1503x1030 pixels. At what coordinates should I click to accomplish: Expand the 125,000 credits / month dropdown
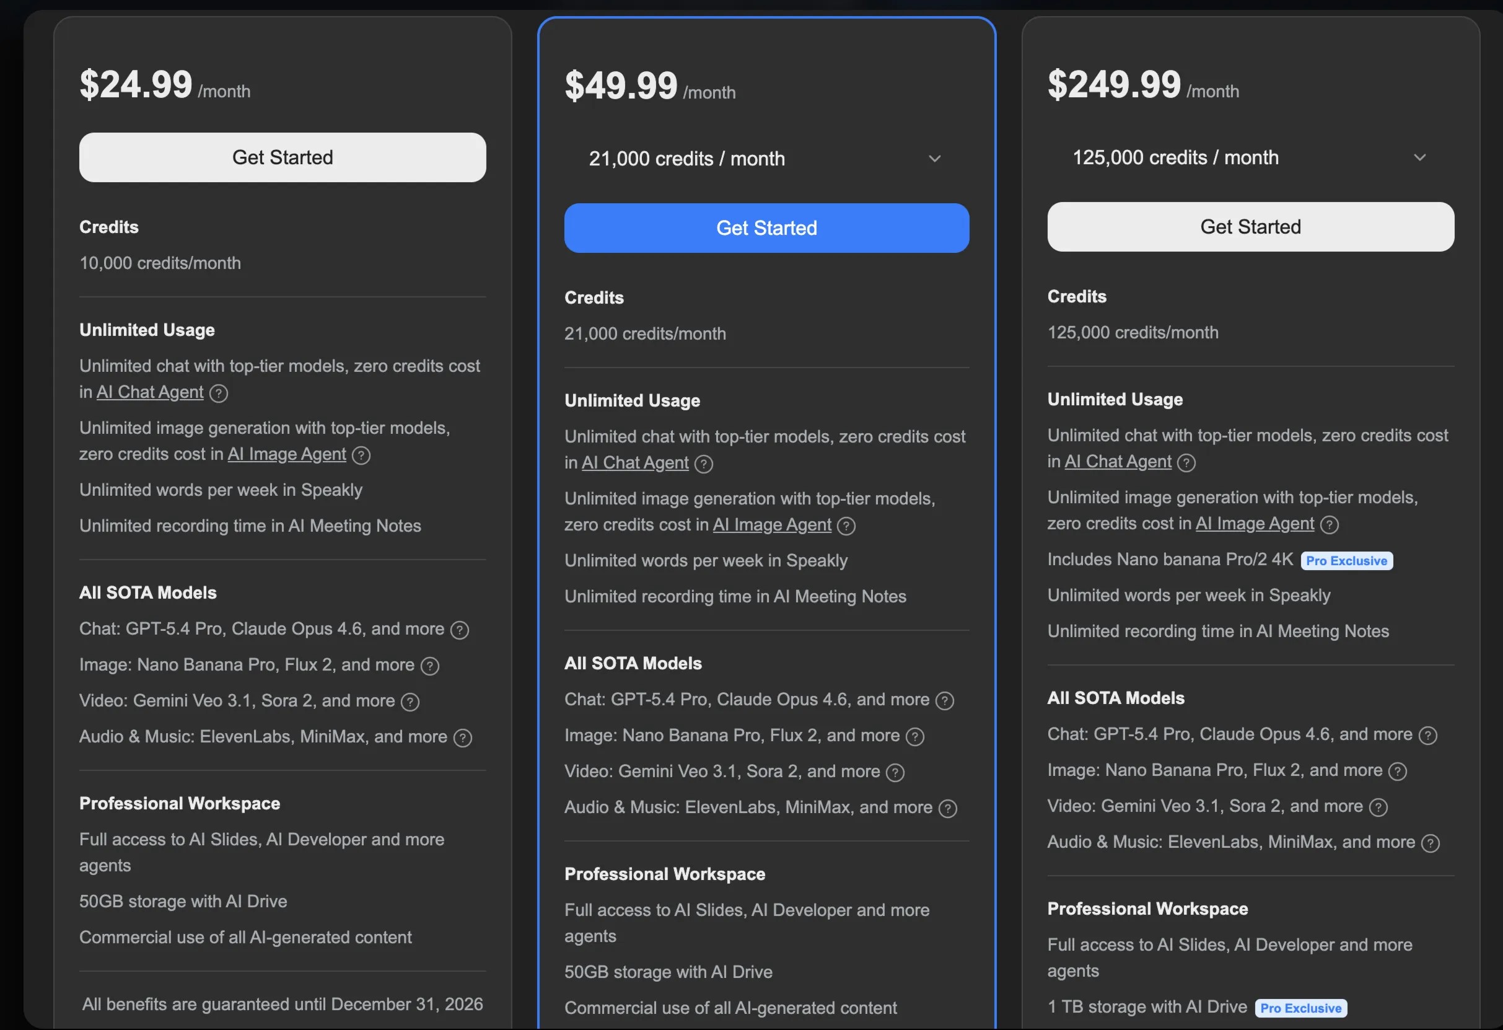click(x=1250, y=157)
